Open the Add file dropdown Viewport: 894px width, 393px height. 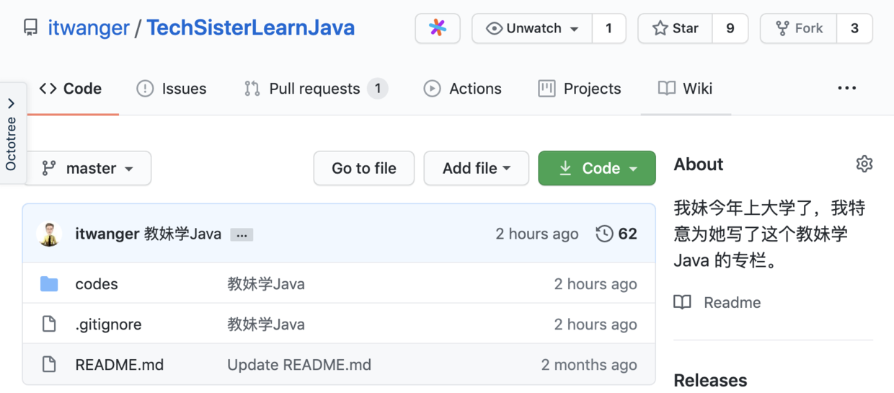click(x=477, y=168)
